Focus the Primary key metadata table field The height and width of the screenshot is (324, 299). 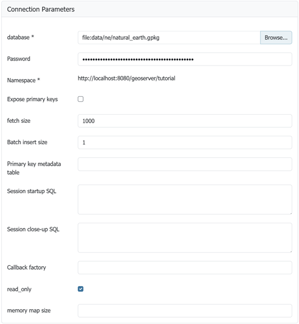pos(185,164)
